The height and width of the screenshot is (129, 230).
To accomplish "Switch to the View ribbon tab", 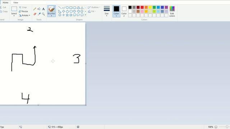I will (16, 3).
